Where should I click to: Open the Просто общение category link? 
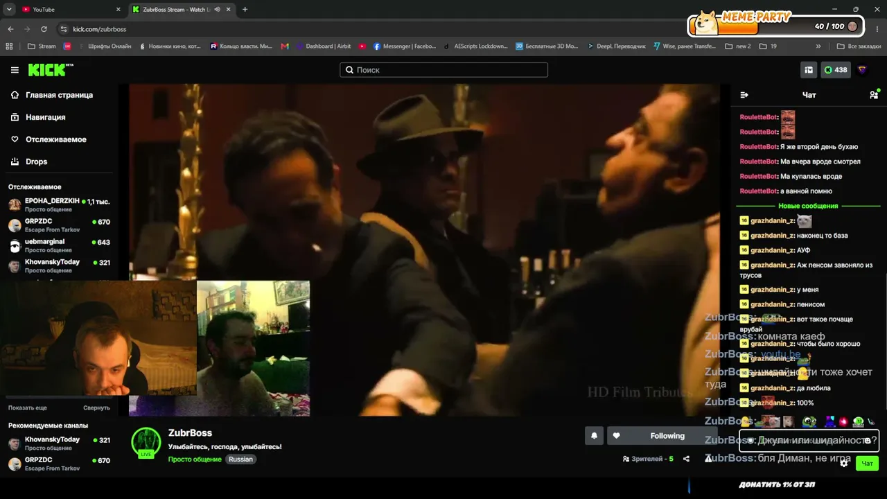[x=195, y=459]
